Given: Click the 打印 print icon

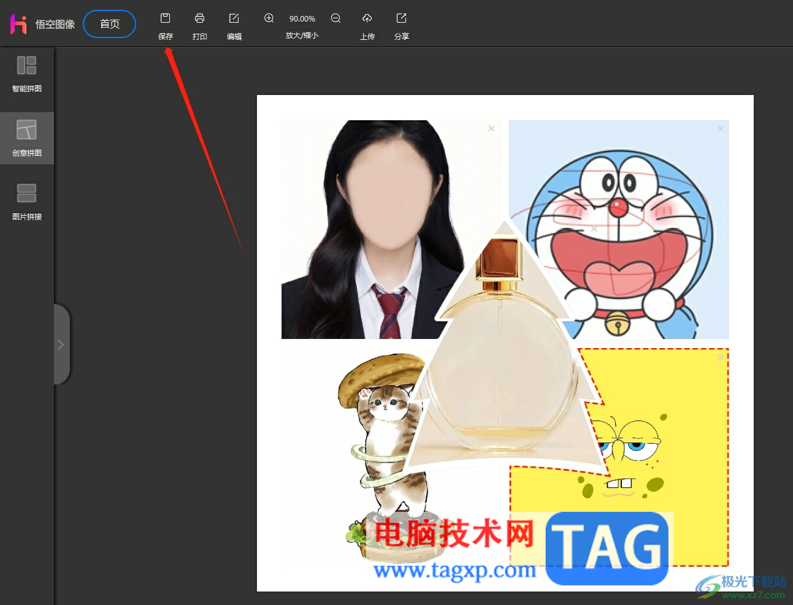Looking at the screenshot, I should (x=199, y=18).
